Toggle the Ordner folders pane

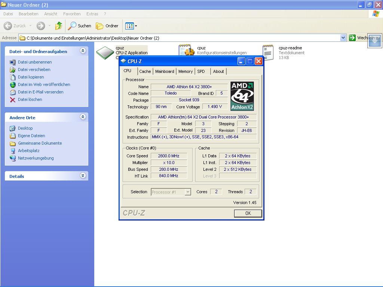click(x=107, y=26)
